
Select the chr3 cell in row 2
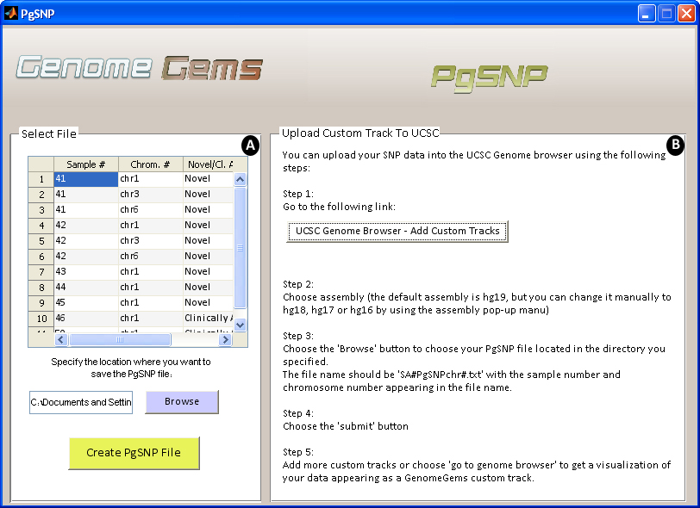click(x=151, y=195)
